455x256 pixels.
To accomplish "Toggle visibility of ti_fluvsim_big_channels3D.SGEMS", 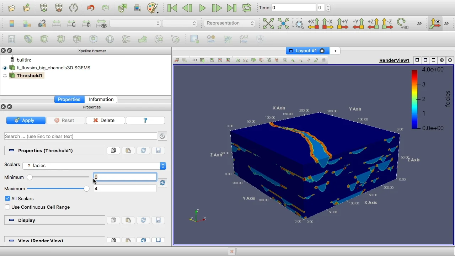I will 5,68.
